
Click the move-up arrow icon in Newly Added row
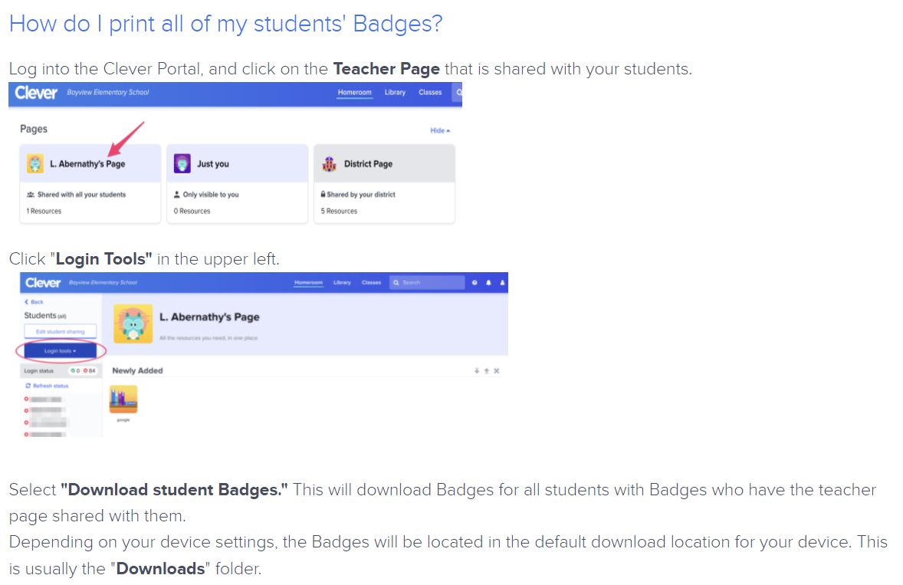pyautogui.click(x=487, y=371)
